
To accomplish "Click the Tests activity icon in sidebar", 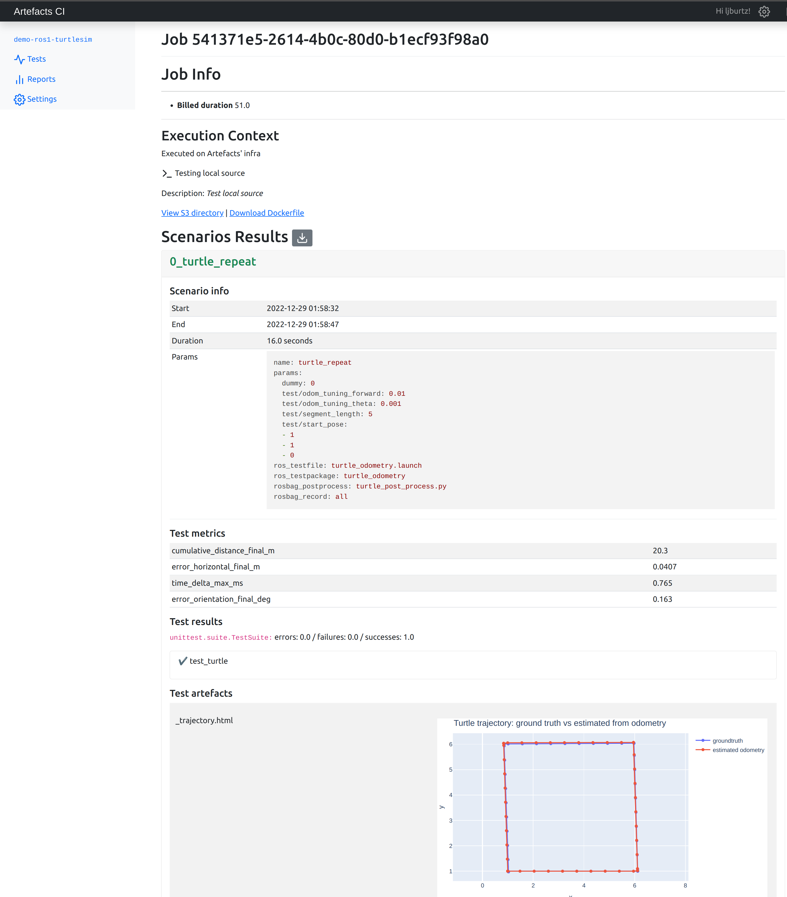I will (19, 59).
